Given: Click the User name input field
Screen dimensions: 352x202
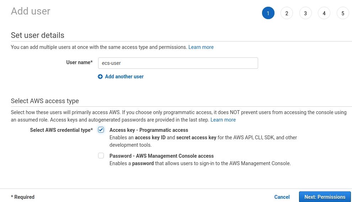Looking at the screenshot, I should pyautogui.click(x=177, y=63).
